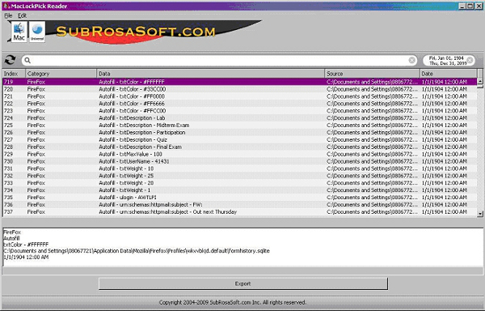The image size is (485, 311).
Task: Select row 735 ulogin - AWTLPI
Action: (240, 198)
